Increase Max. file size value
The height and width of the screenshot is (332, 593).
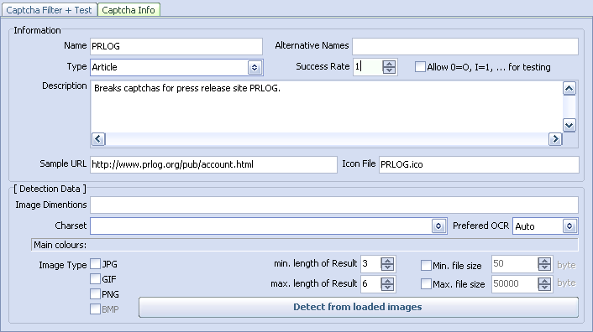point(544,280)
